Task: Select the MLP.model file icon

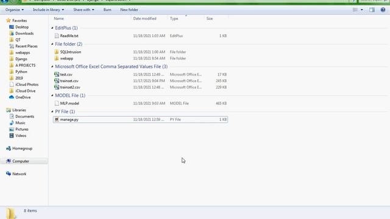Action: tap(57, 103)
